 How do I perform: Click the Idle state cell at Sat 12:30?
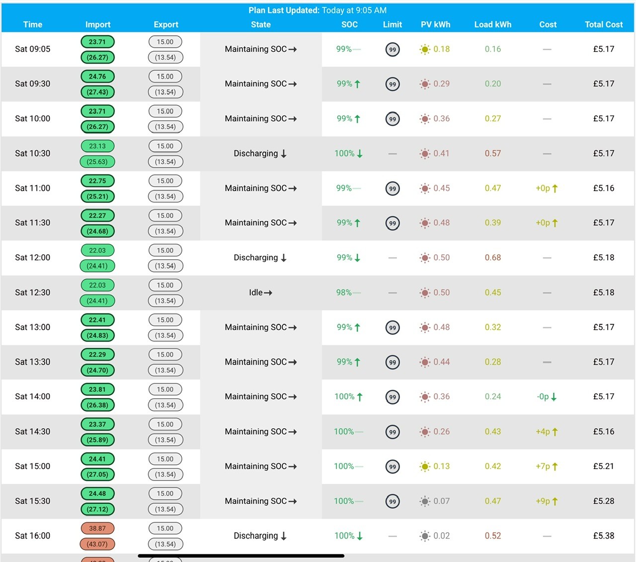pyautogui.click(x=261, y=293)
